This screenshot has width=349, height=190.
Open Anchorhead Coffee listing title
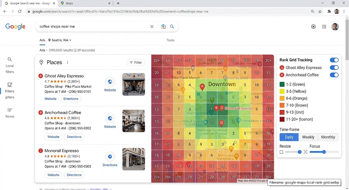pos(63,113)
